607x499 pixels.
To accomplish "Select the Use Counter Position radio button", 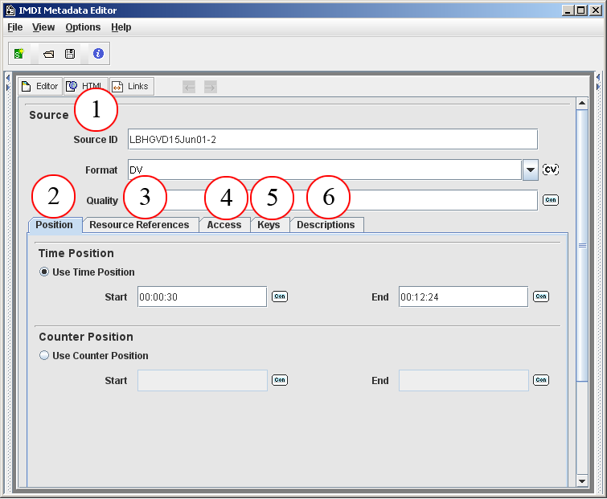I will (x=44, y=355).
